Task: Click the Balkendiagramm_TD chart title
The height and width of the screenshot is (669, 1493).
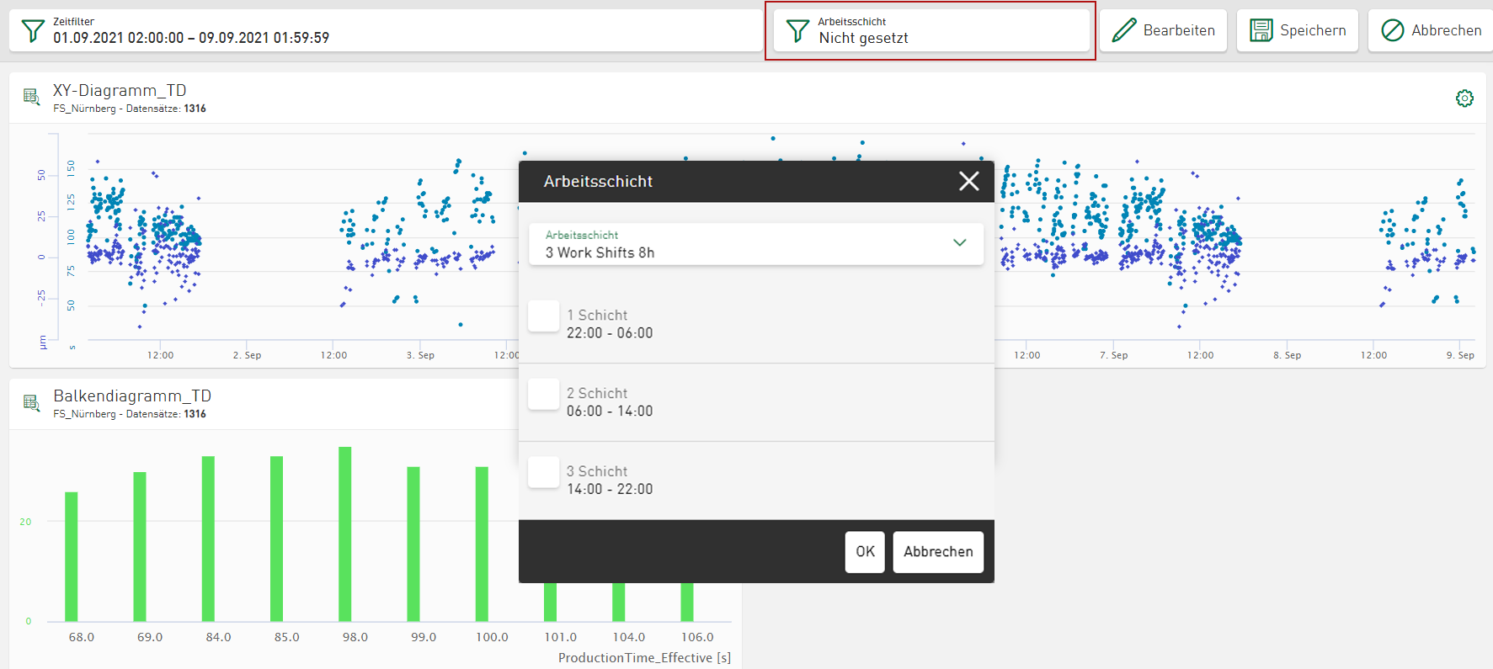Action: (132, 396)
